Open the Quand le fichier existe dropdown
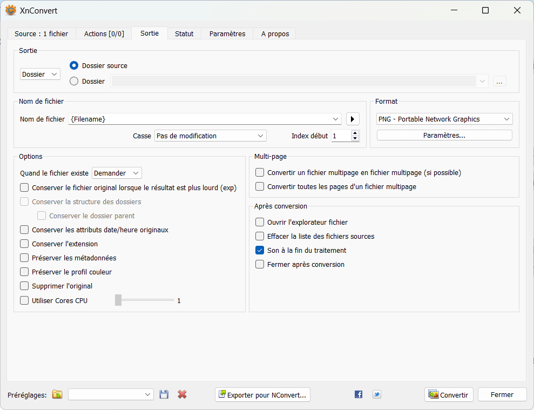Image resolution: width=534 pixels, height=410 pixels. tap(117, 173)
